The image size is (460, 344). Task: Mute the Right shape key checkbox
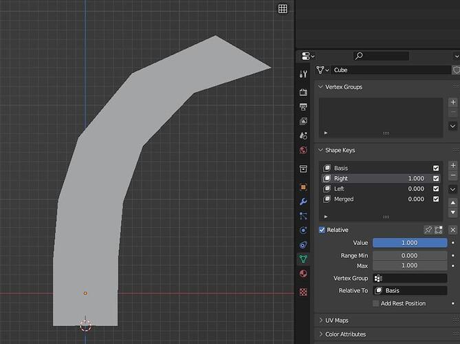pyautogui.click(x=436, y=178)
